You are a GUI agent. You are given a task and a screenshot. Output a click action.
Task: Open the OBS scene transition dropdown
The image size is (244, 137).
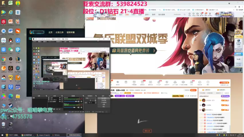[91, 98]
